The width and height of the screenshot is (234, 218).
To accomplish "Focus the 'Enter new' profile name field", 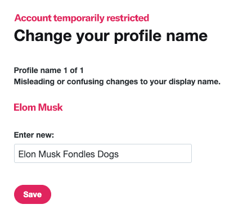I will (103, 153).
